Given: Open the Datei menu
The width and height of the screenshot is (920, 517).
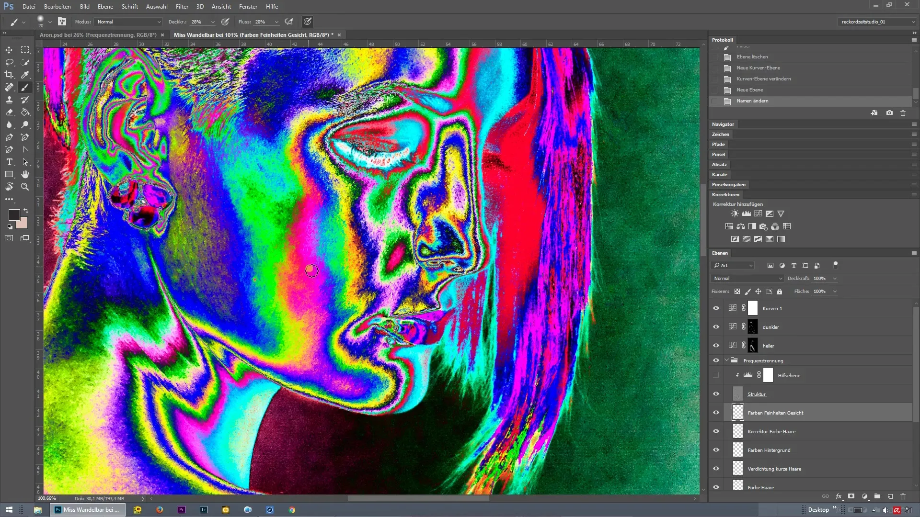Looking at the screenshot, I should pyautogui.click(x=29, y=7).
